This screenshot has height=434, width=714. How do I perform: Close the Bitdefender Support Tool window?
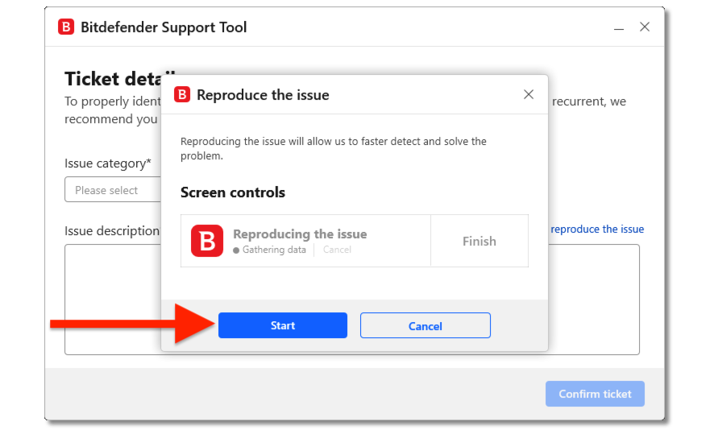pos(645,27)
